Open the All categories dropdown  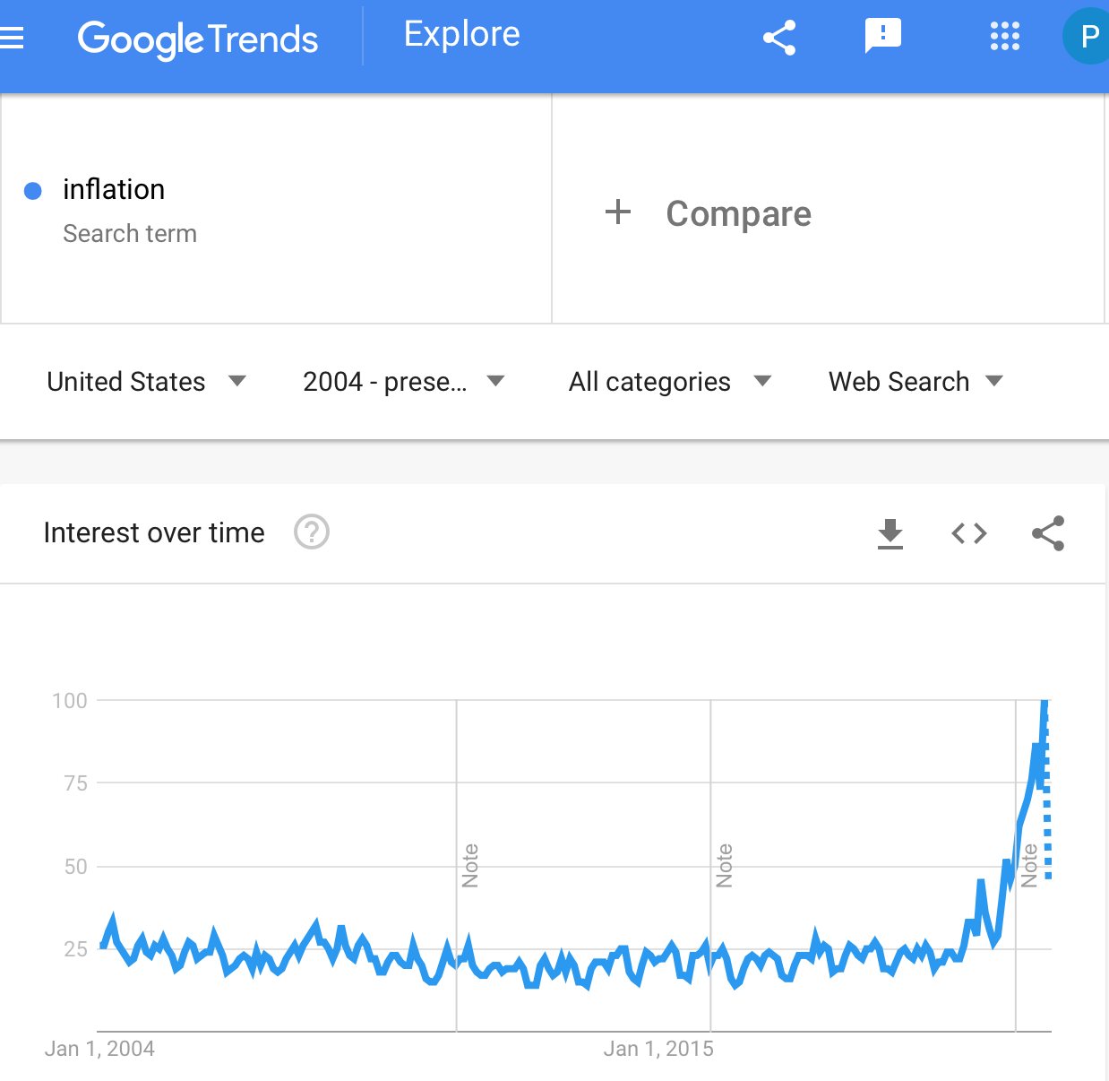pos(670,382)
